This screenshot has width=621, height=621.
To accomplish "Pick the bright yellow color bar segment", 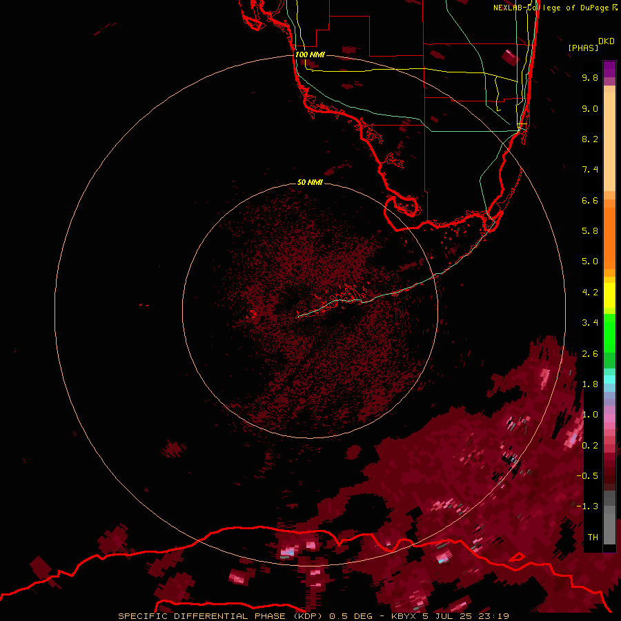I will [609, 295].
